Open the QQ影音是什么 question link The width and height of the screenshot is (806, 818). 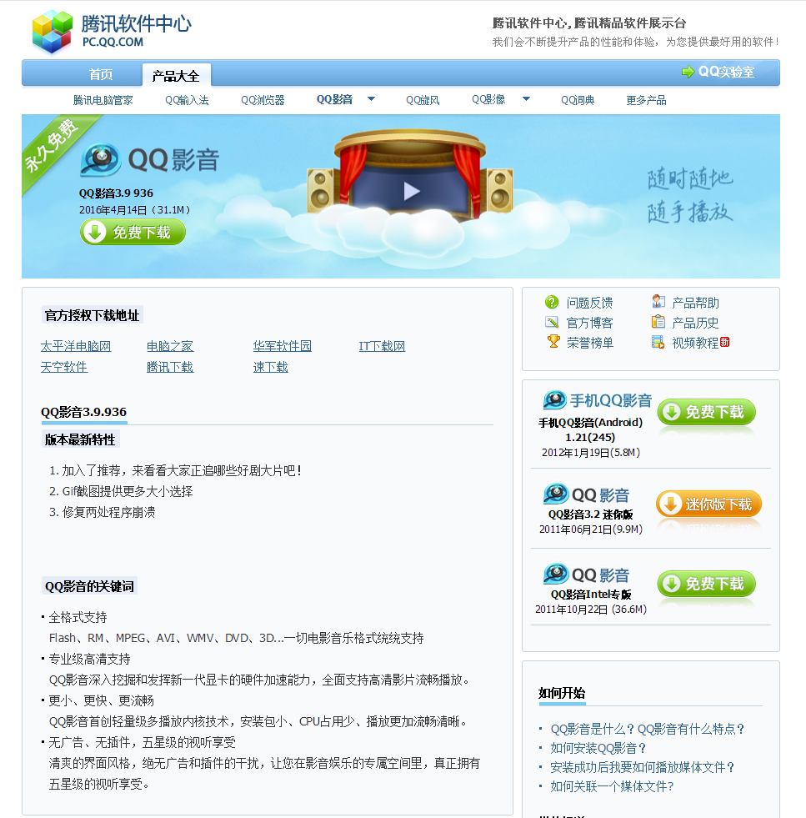647,729
